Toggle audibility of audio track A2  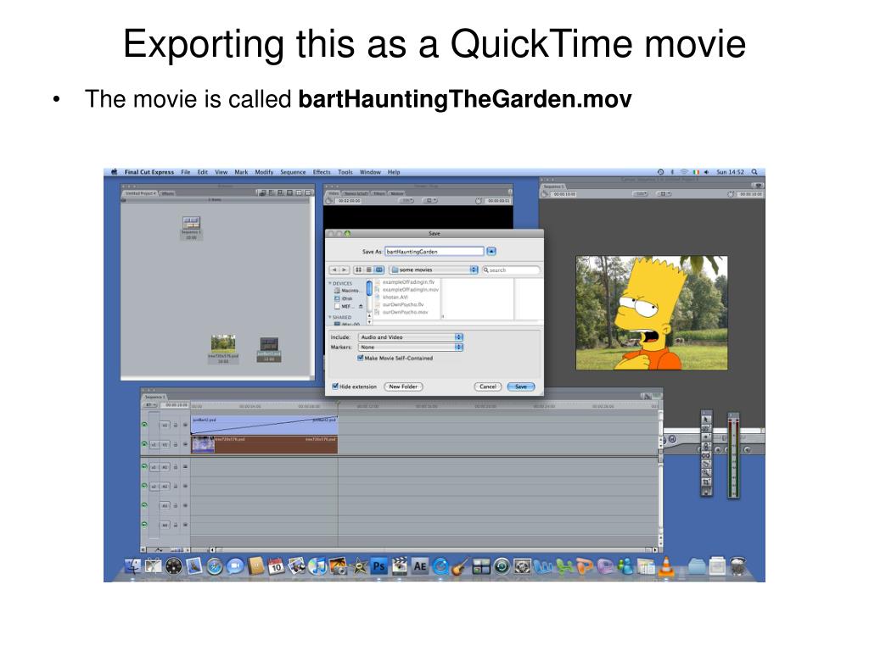[144, 486]
